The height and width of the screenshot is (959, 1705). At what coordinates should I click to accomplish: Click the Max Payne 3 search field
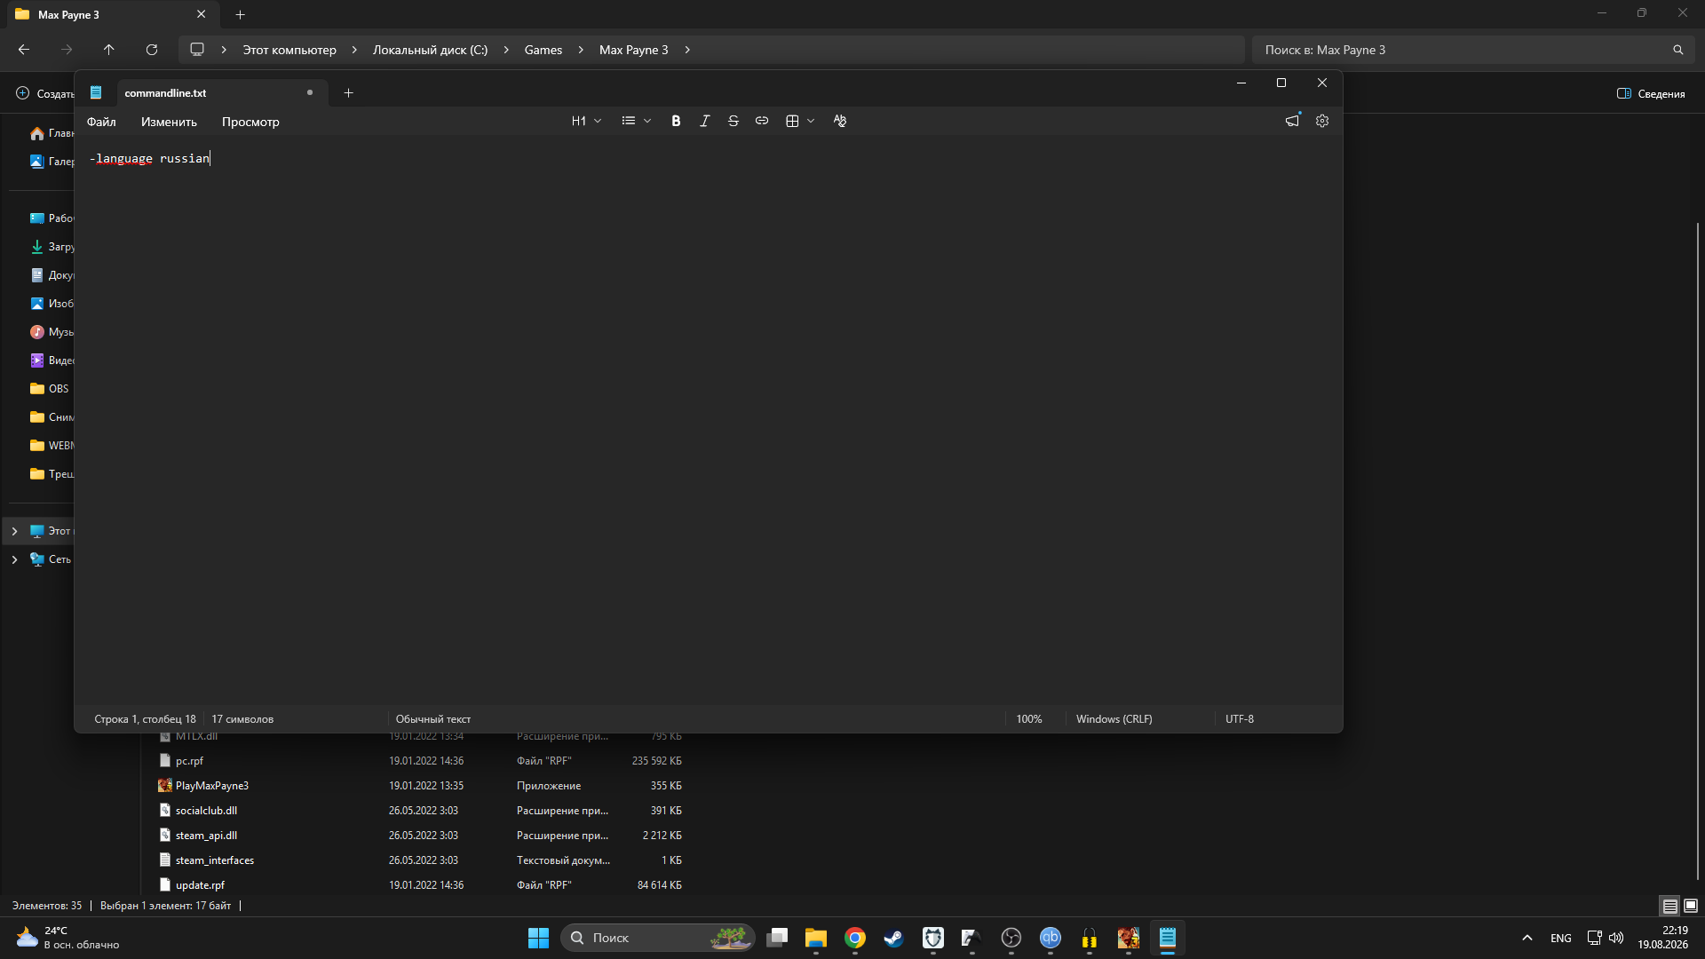pos(1472,50)
